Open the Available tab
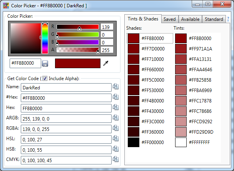 coord(190,19)
